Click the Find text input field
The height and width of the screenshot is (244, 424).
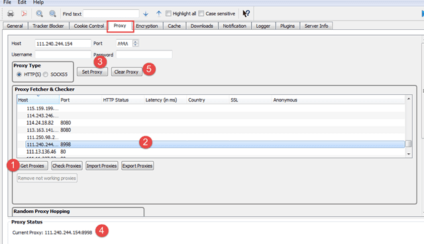(111, 13)
